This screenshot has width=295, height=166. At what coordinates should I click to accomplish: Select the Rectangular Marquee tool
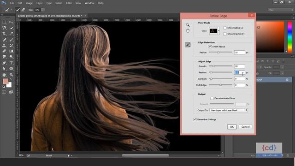tap(4, 23)
